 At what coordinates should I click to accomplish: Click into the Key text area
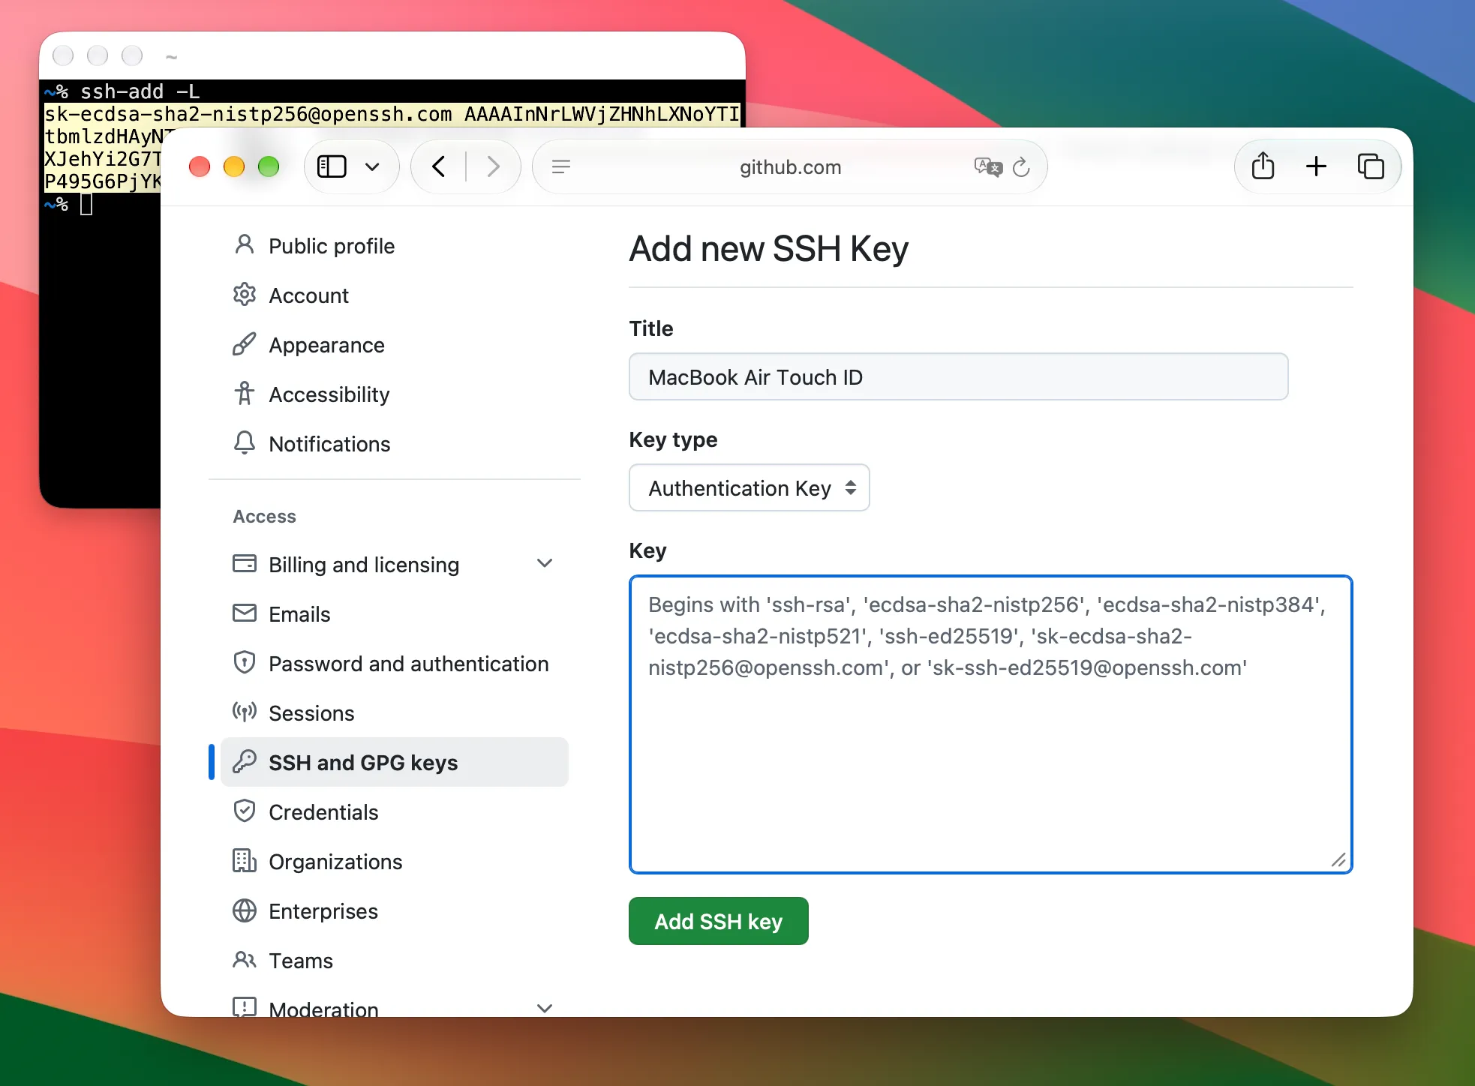tap(990, 724)
